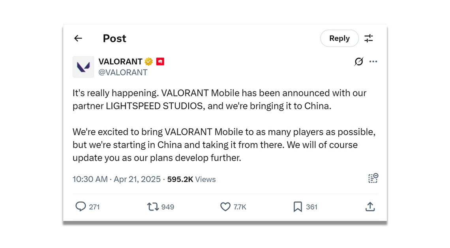Like the post using the heart icon
Viewport: 450px width, 248px height.
click(x=225, y=207)
